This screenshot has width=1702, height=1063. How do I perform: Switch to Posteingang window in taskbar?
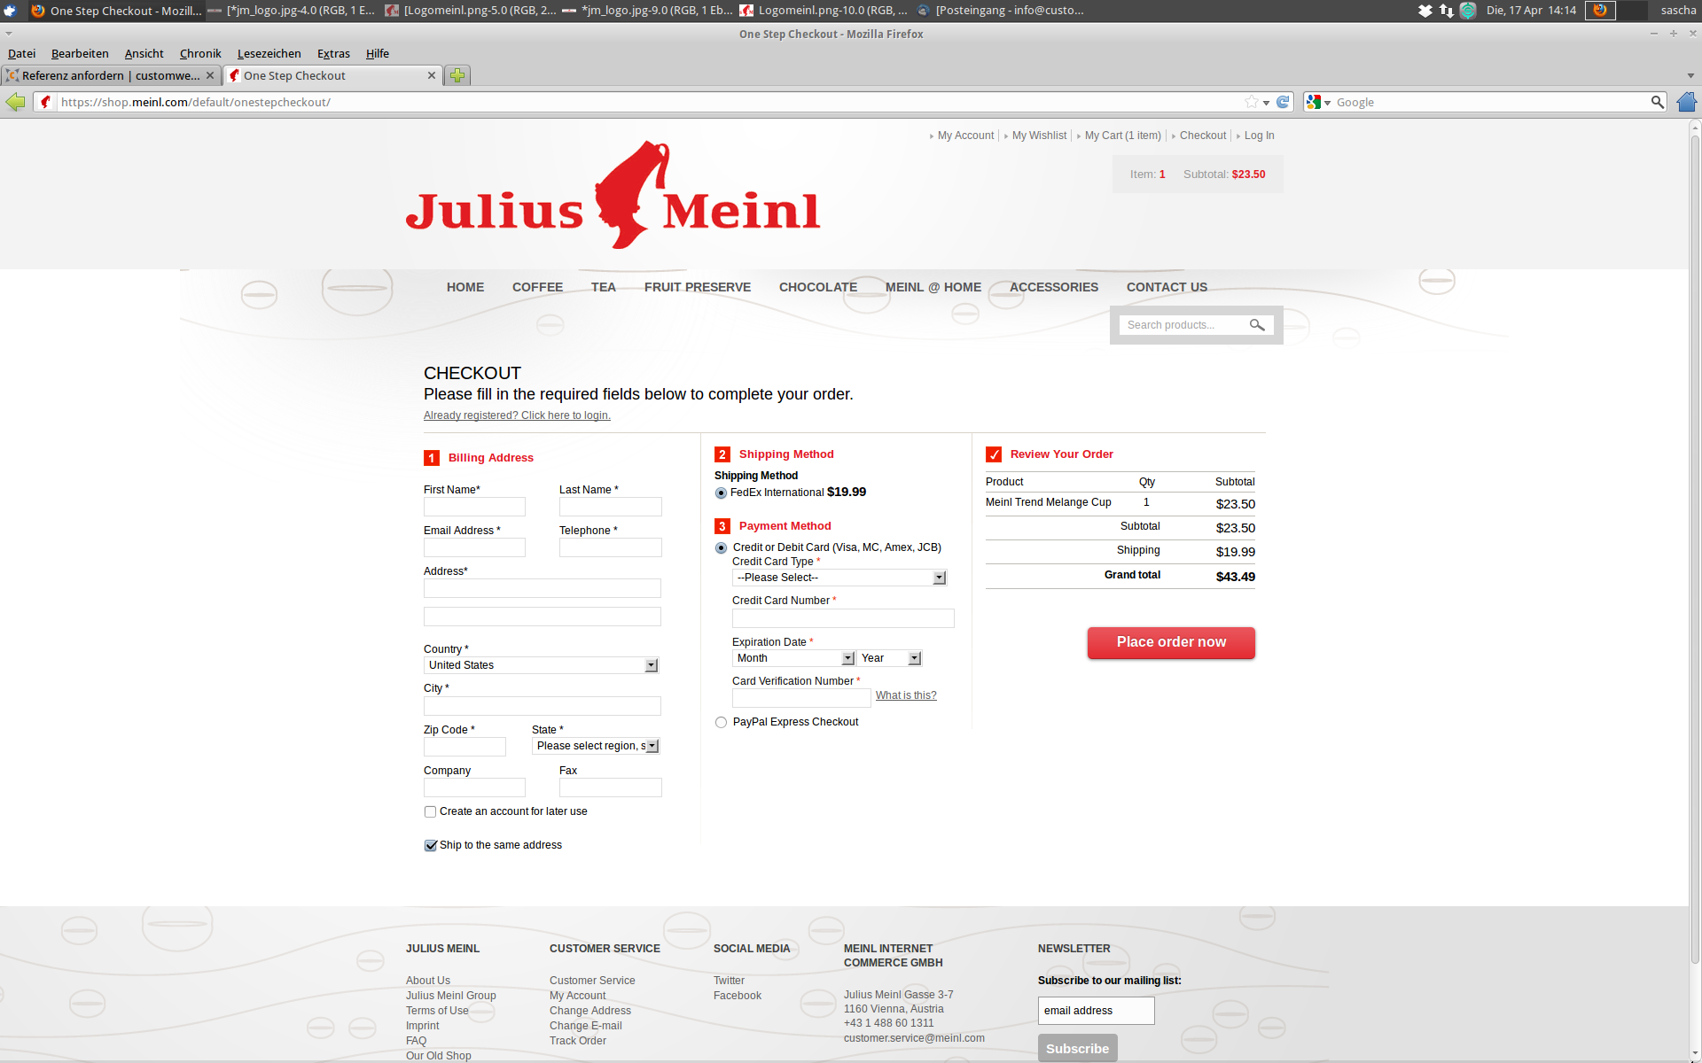[1000, 11]
